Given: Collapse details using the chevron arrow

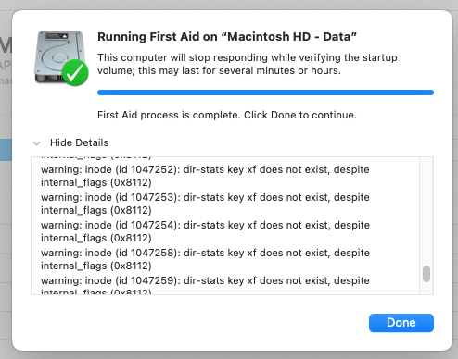Looking at the screenshot, I should click(x=37, y=143).
